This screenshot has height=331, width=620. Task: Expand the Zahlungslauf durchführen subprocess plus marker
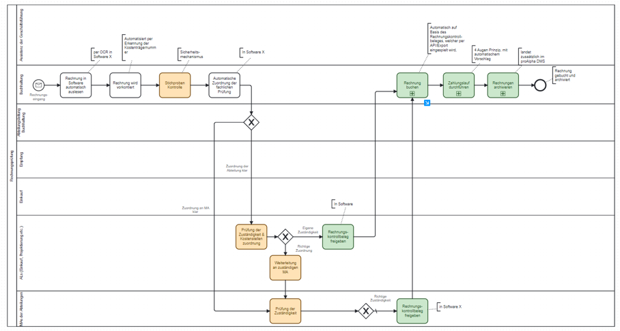[x=458, y=93]
